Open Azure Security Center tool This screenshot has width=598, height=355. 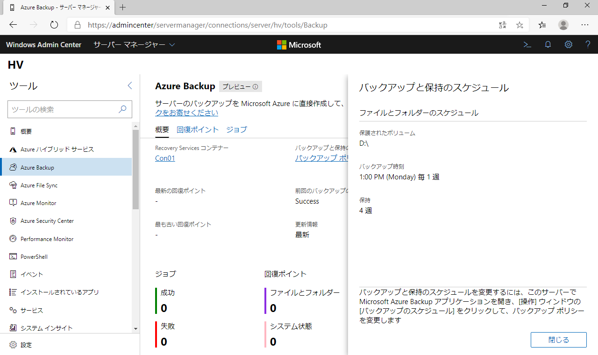pos(66,221)
